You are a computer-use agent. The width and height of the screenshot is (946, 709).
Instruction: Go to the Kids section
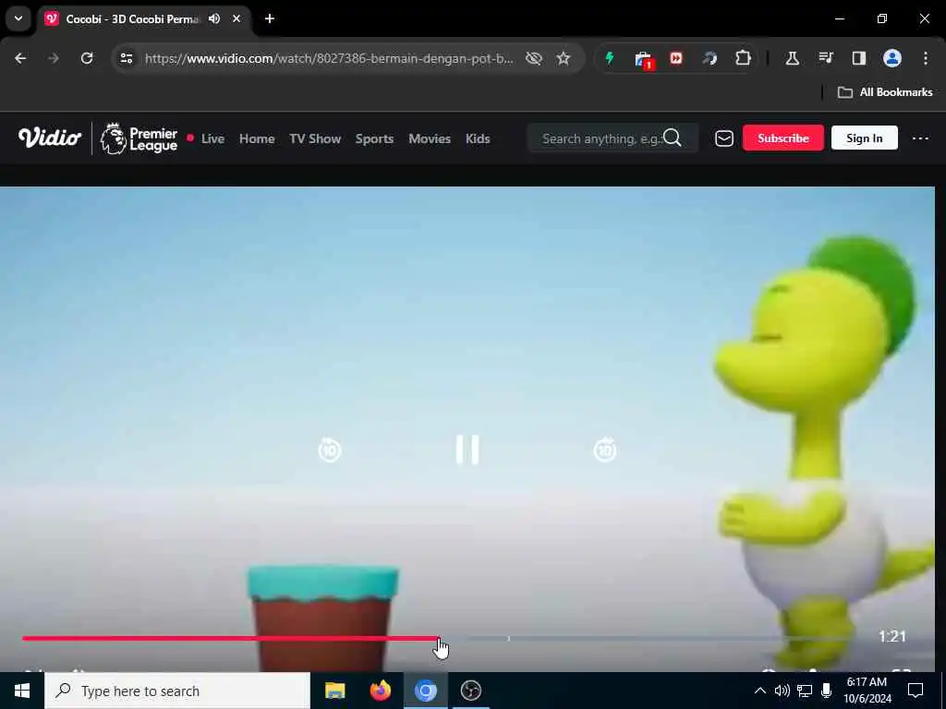(478, 138)
